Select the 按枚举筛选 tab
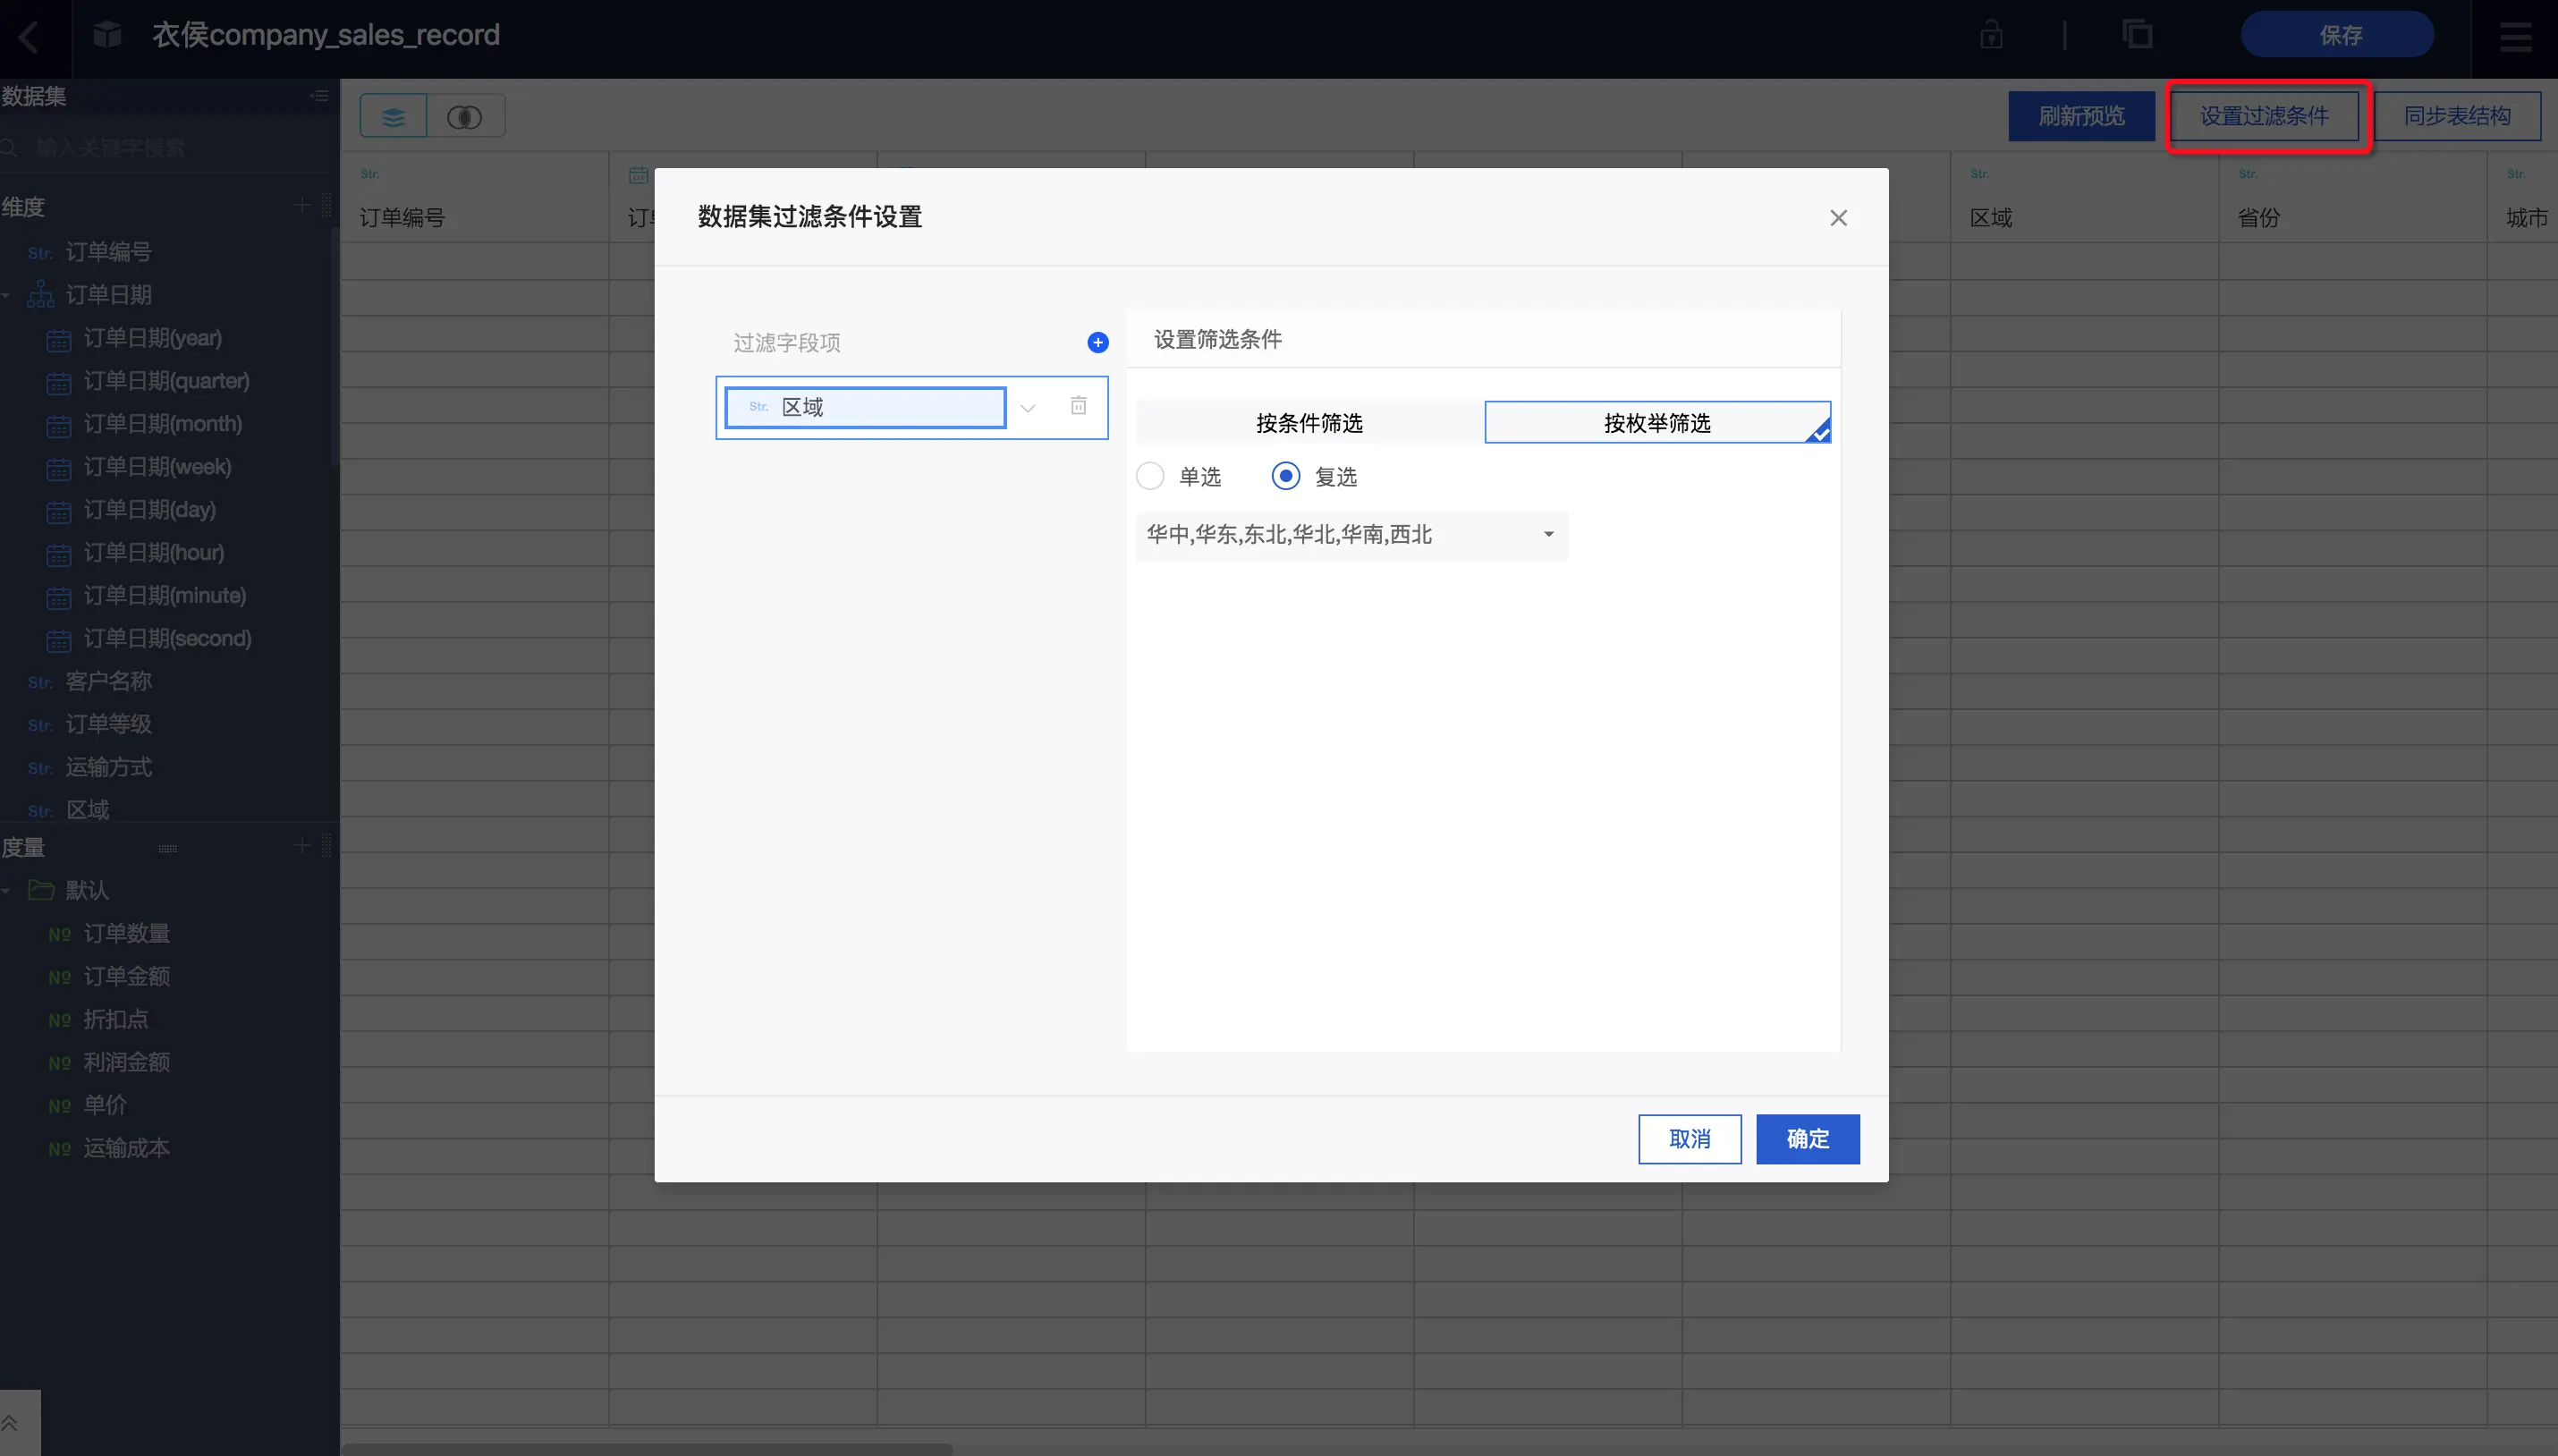2558x1456 pixels. coord(1656,423)
